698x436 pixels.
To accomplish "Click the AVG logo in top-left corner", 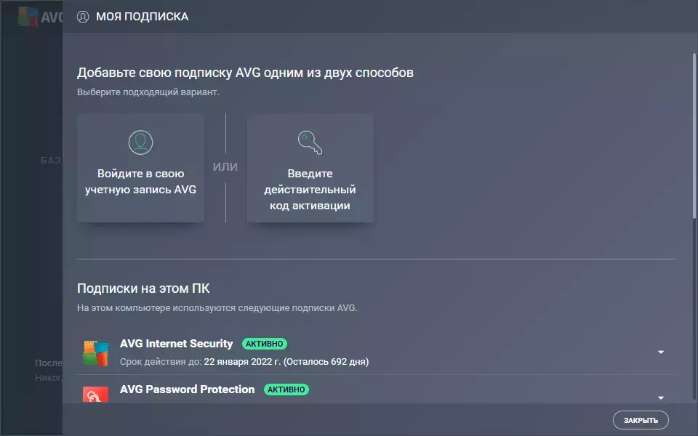I will tap(40, 17).
